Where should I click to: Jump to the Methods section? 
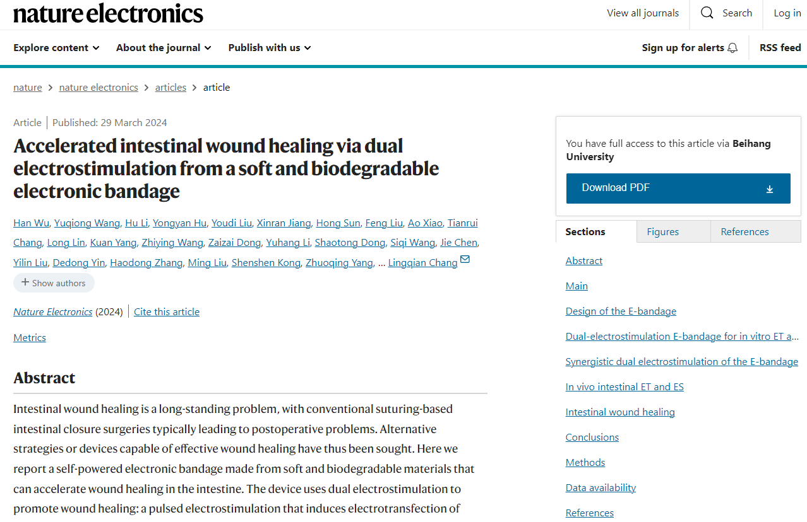585,463
